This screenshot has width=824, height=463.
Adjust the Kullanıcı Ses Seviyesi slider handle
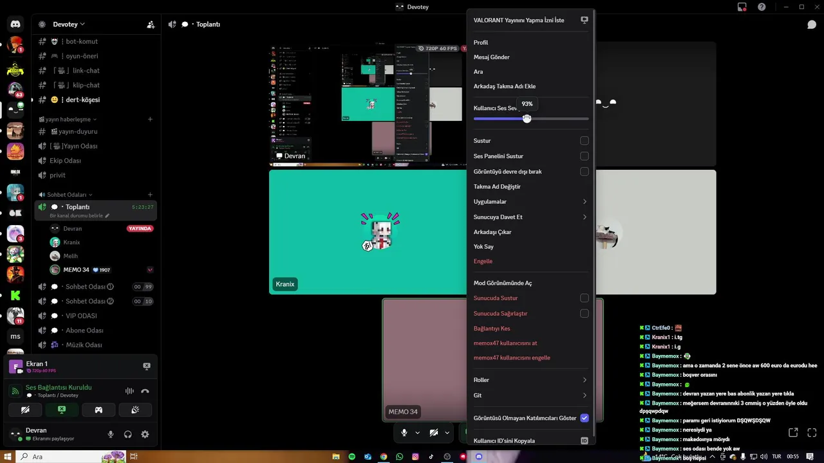527,118
